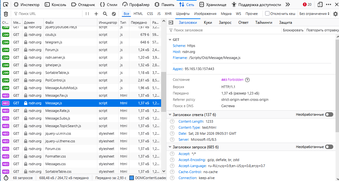Screen dimensions: 339x181
Task: Toggle raw view for response headers
Action: [329, 114]
